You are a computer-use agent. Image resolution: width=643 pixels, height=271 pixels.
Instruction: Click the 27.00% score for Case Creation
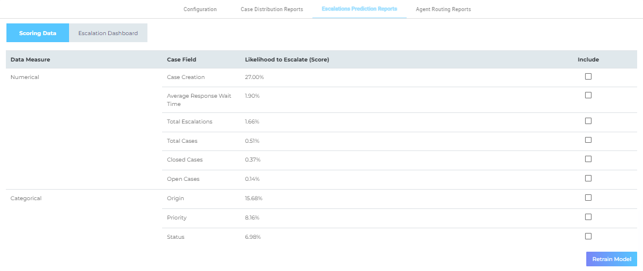(254, 77)
